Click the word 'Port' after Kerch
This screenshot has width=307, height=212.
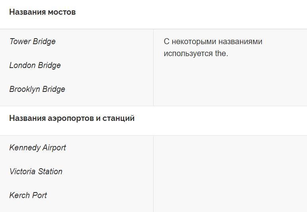[40, 195]
